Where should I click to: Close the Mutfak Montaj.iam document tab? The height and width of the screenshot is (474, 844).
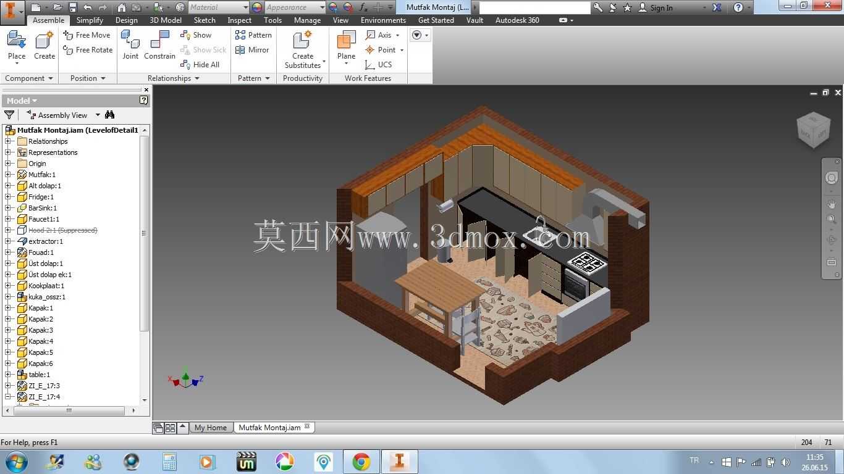click(x=307, y=426)
